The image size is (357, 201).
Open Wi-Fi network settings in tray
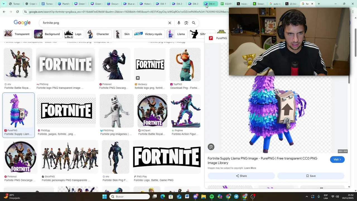pyautogui.click(x=332, y=197)
